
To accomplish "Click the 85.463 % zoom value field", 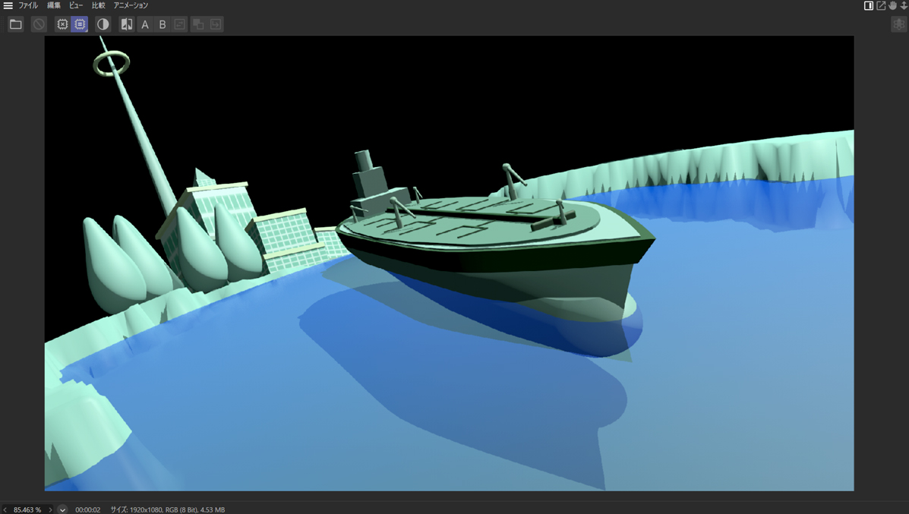I will point(27,509).
